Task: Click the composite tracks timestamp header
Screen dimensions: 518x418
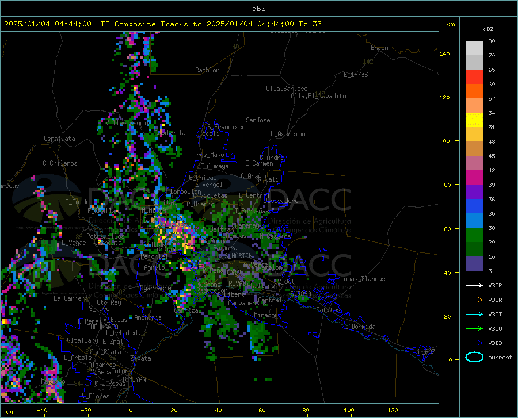Action: pyautogui.click(x=162, y=24)
